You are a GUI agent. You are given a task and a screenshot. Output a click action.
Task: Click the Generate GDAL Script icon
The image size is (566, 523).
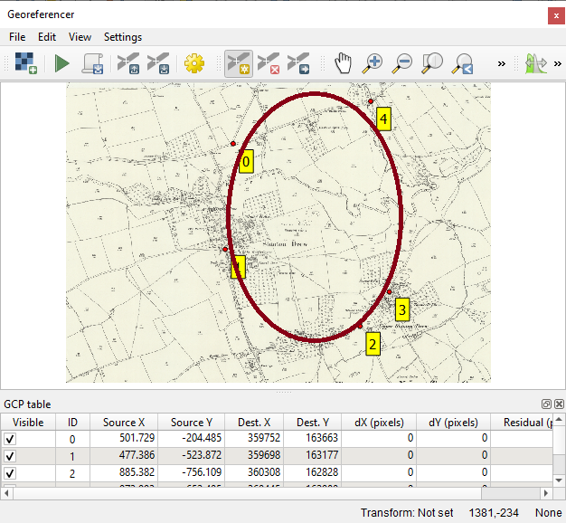click(x=91, y=63)
